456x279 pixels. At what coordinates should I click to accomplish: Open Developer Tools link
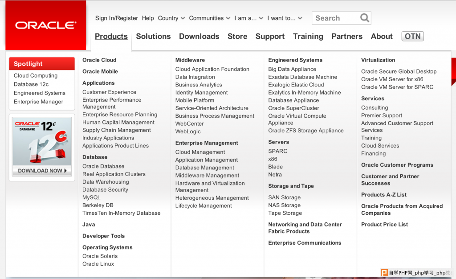point(103,236)
